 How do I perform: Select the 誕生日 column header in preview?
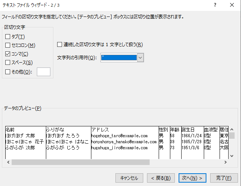click(x=188, y=130)
